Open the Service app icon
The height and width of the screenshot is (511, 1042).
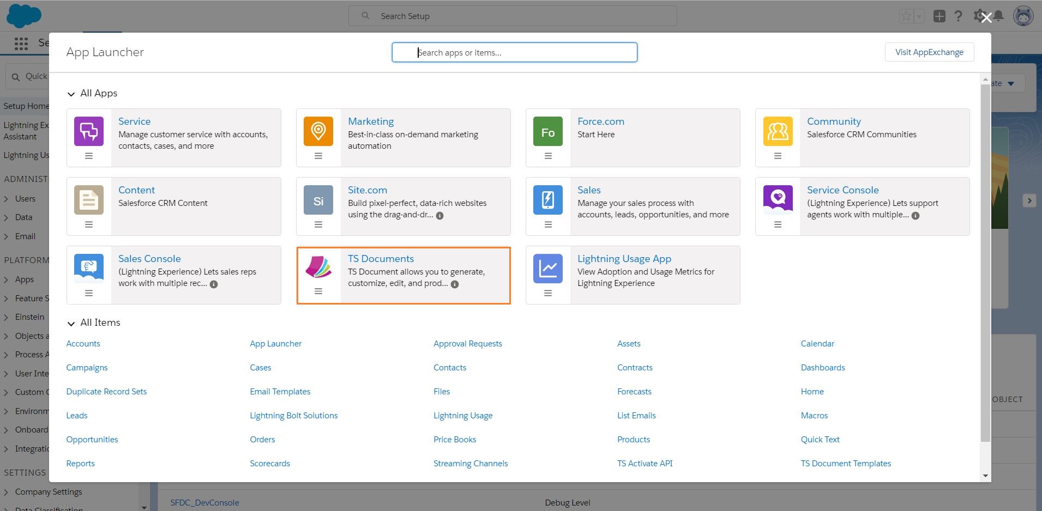(89, 131)
